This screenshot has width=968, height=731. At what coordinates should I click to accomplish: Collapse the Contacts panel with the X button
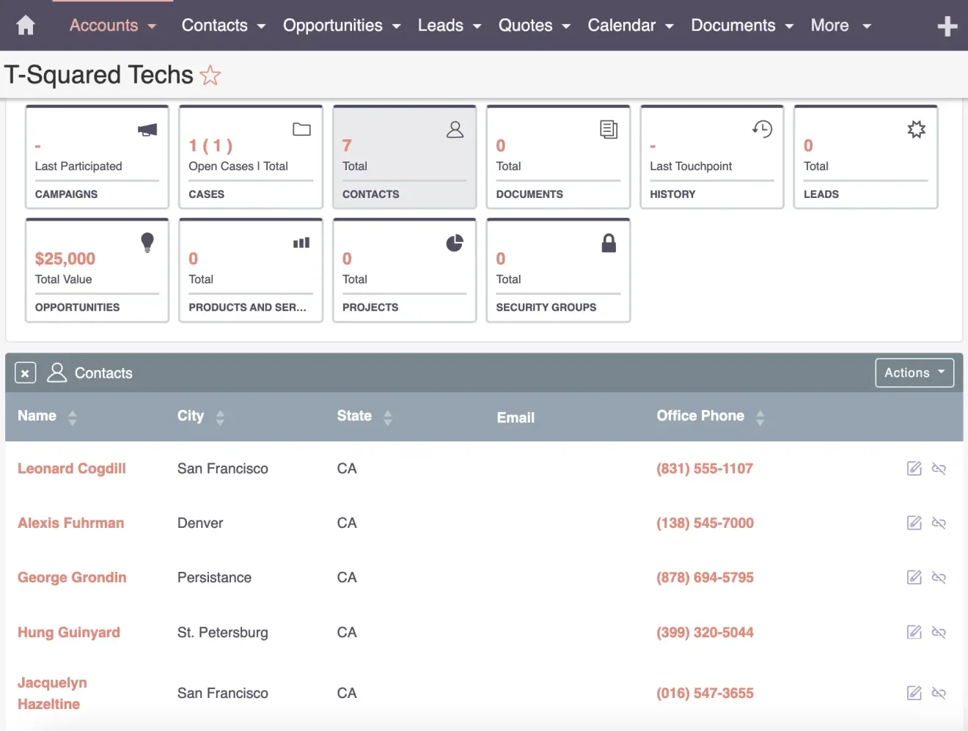(x=25, y=372)
